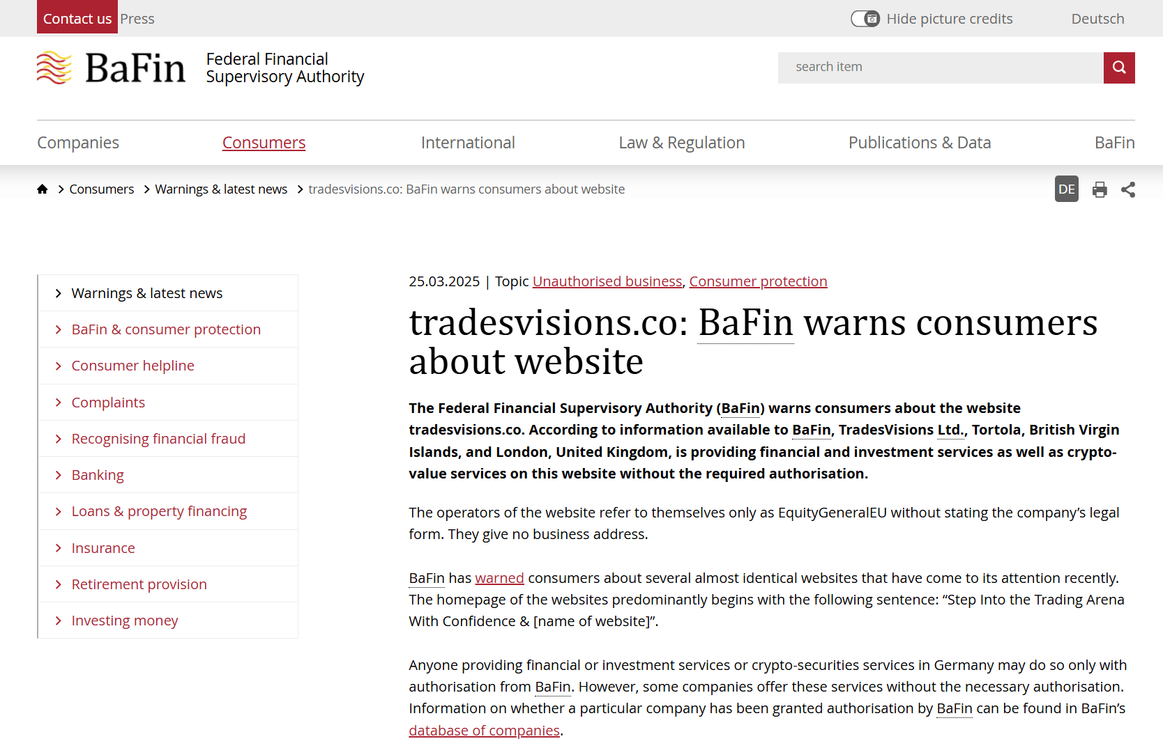Screen dimensions: 1163x748
Task: Click the BaFin abbreviation in article headline
Action: pos(746,322)
